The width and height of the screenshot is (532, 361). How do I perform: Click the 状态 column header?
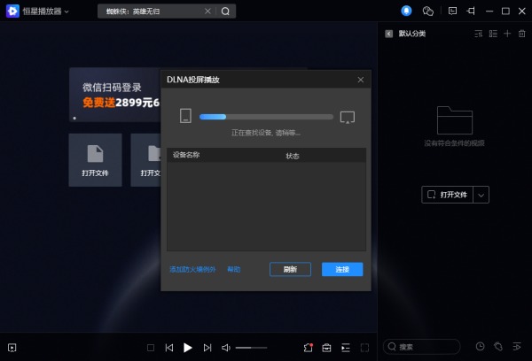(293, 156)
